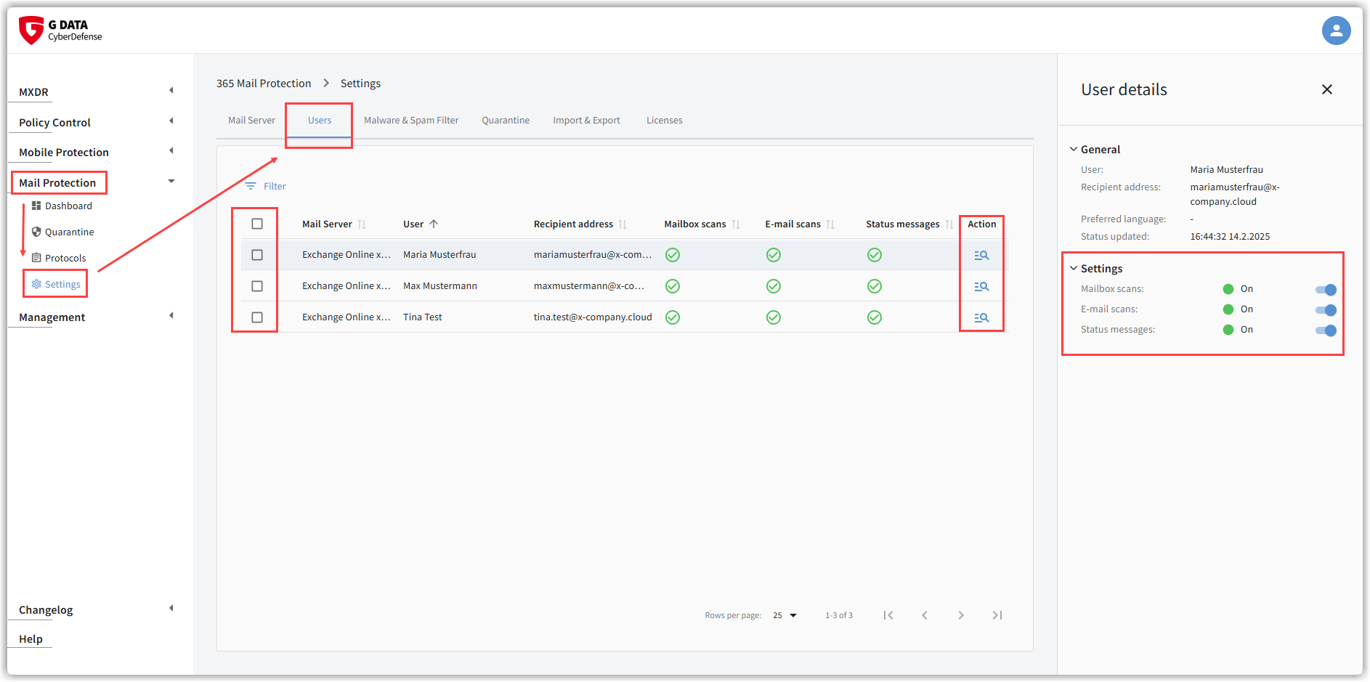Click the G DATA CyberDefense logo
1370x682 pixels.
click(x=61, y=31)
